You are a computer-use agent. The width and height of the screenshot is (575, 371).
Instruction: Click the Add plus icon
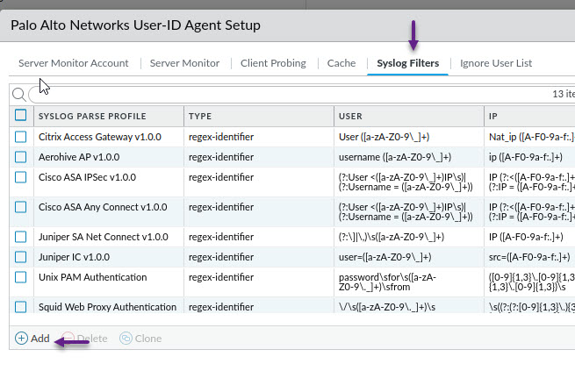point(21,338)
